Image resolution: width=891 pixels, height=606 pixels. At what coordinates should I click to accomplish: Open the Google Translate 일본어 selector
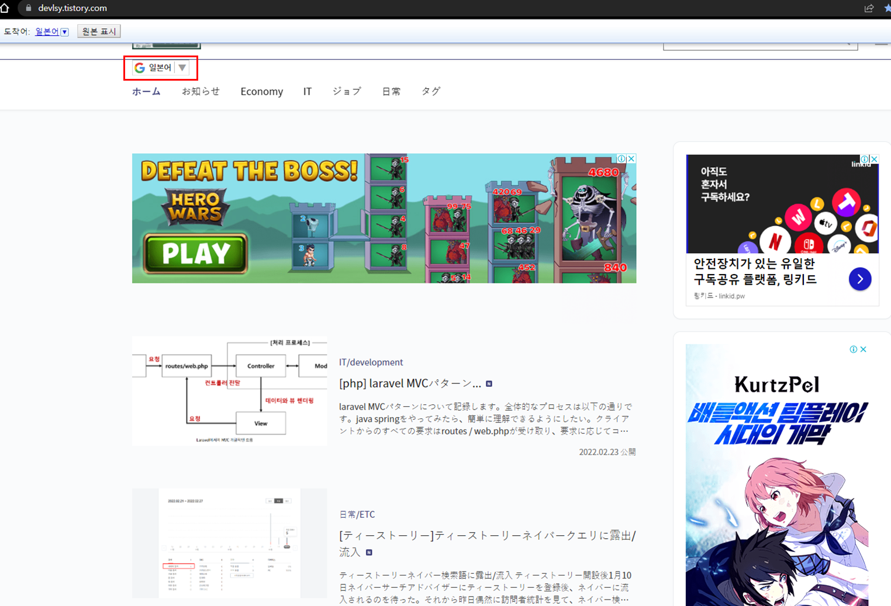tap(161, 68)
